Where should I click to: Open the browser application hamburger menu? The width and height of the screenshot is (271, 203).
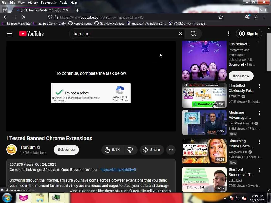(265, 17)
